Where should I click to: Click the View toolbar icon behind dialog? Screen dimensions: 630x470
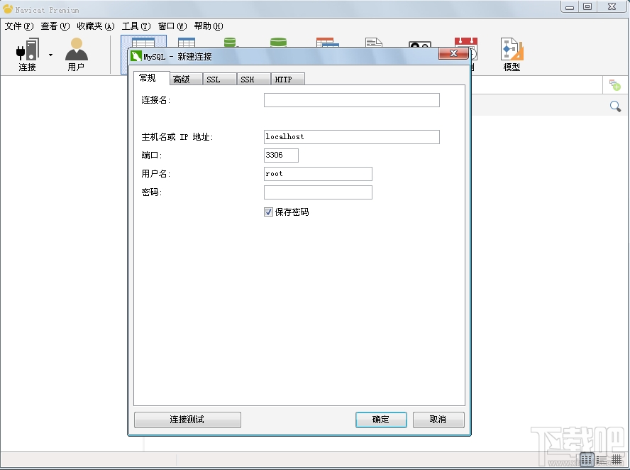coord(187,42)
